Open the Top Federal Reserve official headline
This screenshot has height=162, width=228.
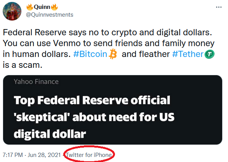[x=92, y=100]
